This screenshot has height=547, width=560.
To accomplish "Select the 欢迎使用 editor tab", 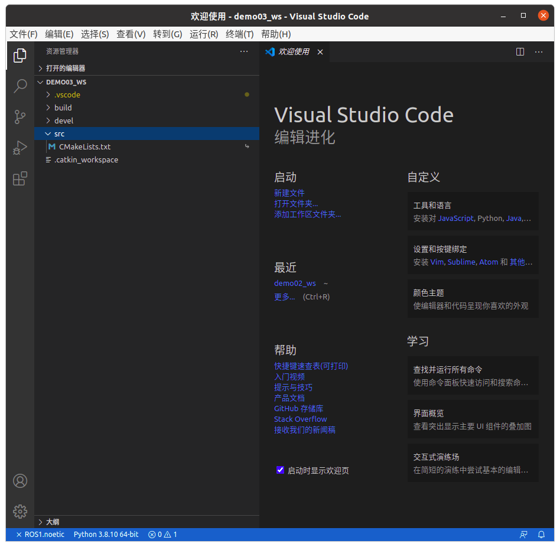I will pyautogui.click(x=295, y=51).
